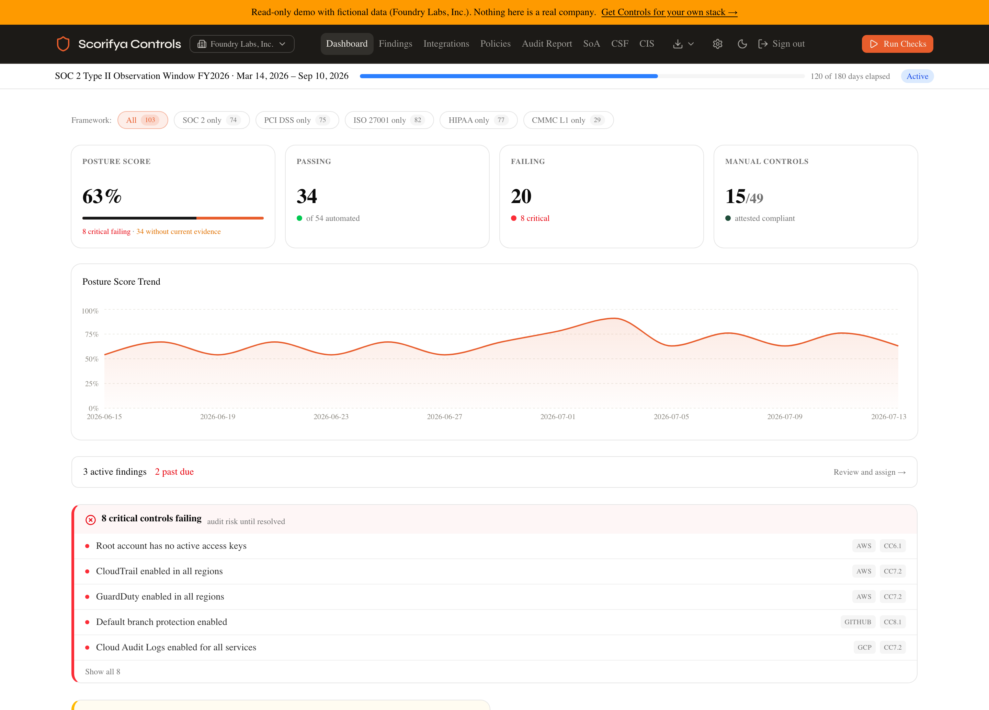
Task: Click the Active status badge
Action: 918,76
